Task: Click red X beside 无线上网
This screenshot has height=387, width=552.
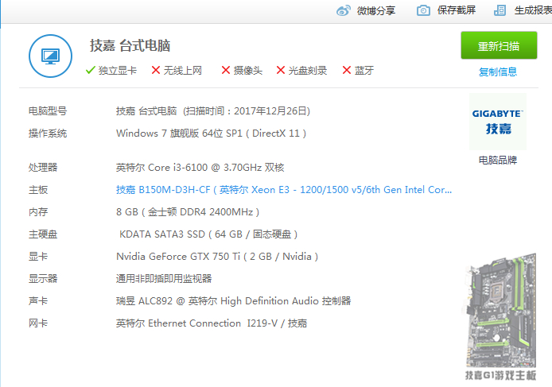Action: click(x=156, y=70)
